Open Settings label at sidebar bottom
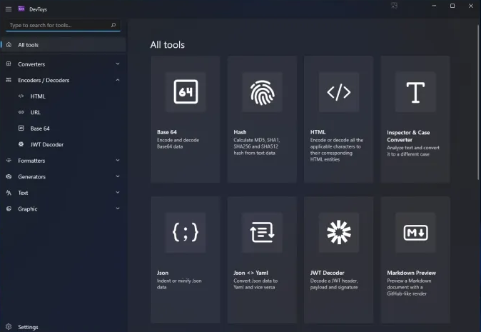The width and height of the screenshot is (481, 332). (28, 327)
